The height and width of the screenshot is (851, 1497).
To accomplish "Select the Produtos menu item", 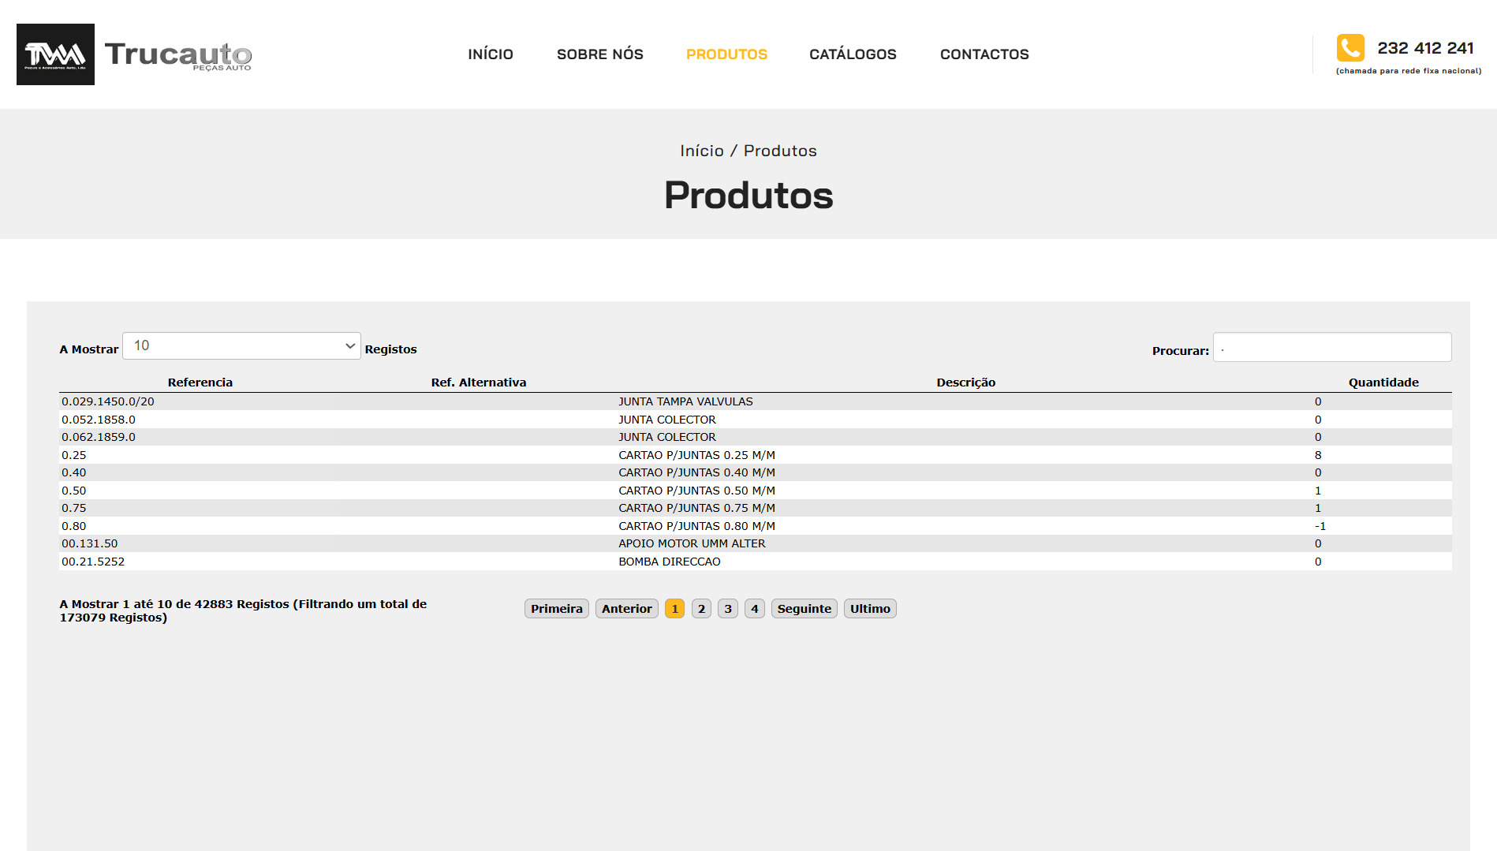I will pyautogui.click(x=726, y=54).
